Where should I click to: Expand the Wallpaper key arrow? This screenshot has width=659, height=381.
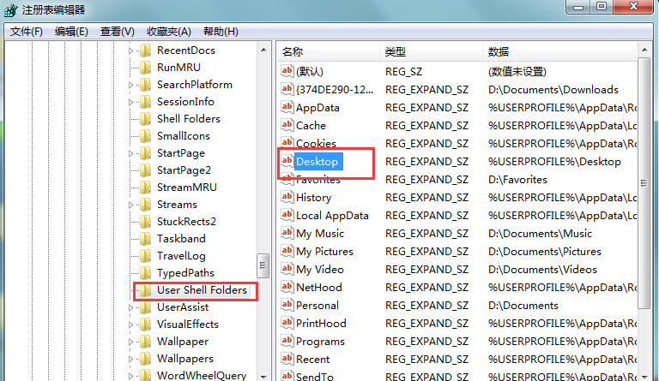pyautogui.click(x=130, y=342)
